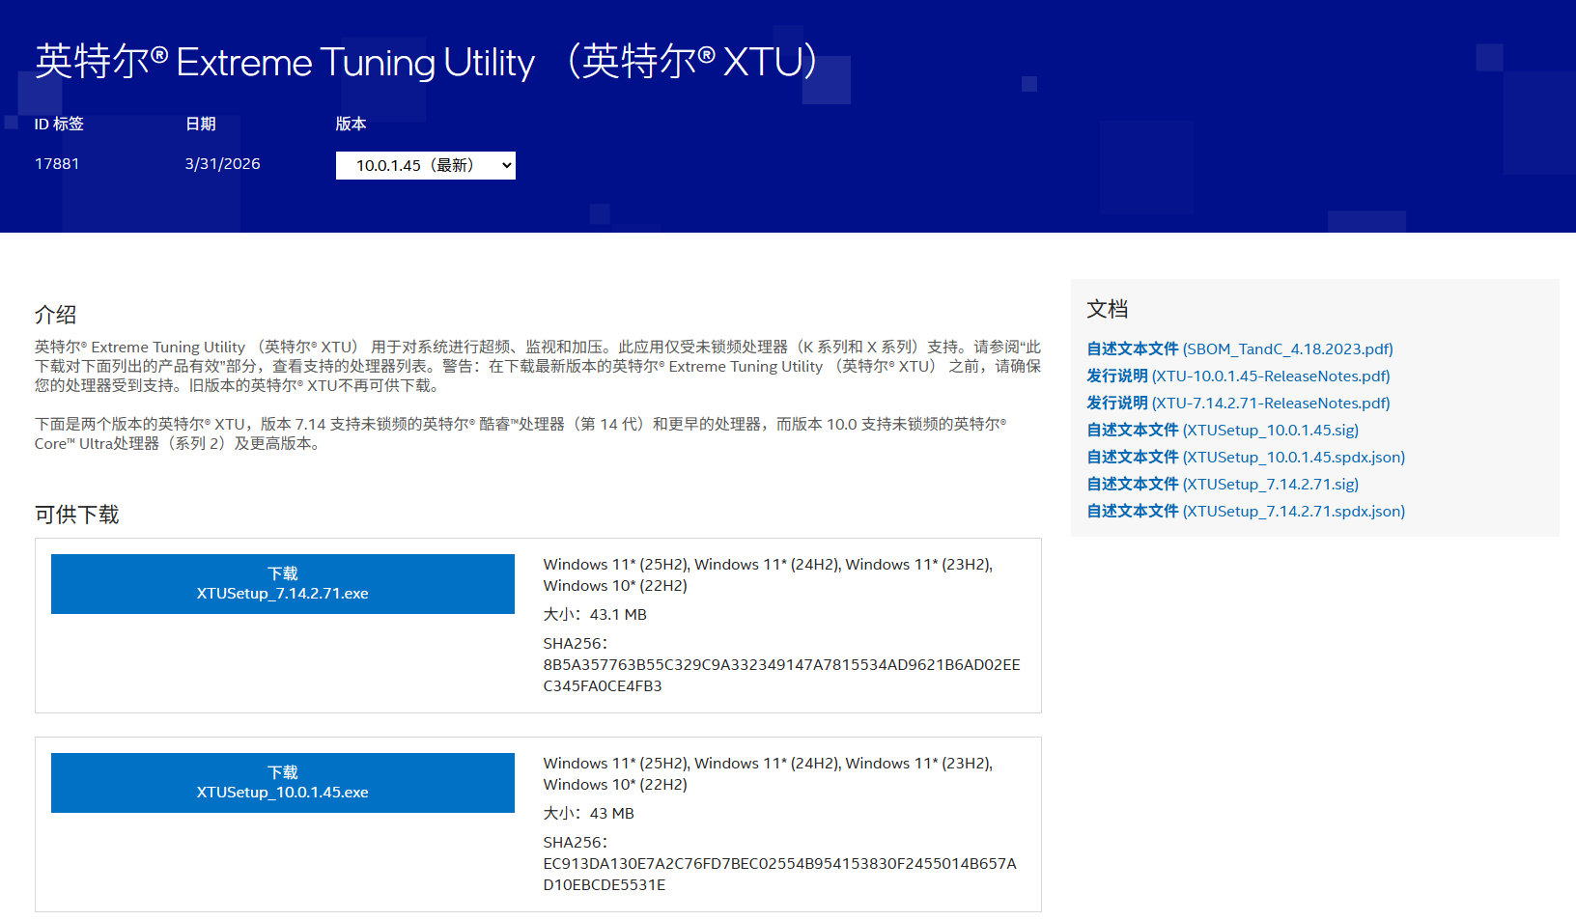Screen dimensions: 1576x920
Task: Click SHA256 hash starting with EC913DA130
Action: [779, 874]
